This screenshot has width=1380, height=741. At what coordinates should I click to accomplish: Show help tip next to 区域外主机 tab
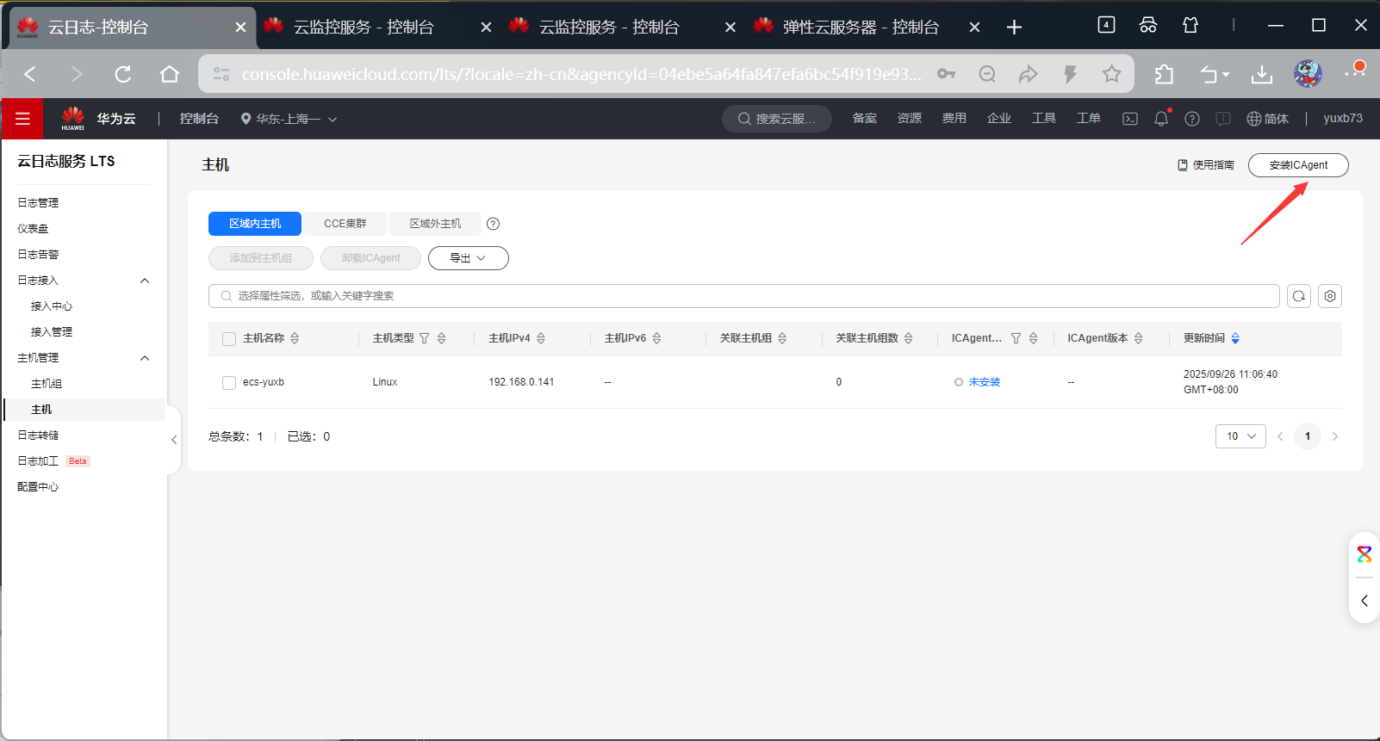pyautogui.click(x=493, y=224)
